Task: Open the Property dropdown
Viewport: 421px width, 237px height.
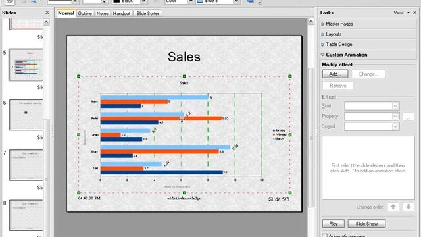Action: coord(395,116)
